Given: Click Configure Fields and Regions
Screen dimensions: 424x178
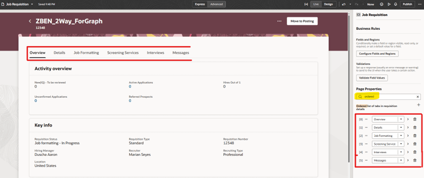Looking at the screenshot, I should [x=377, y=54].
